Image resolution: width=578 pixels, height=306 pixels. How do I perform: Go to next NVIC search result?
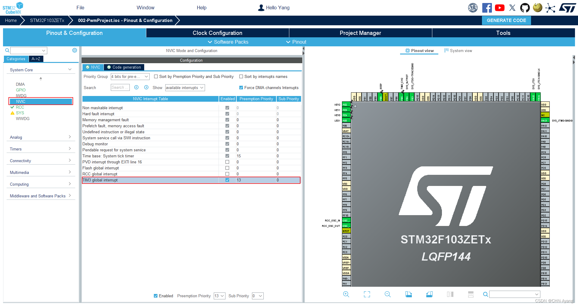(x=146, y=87)
